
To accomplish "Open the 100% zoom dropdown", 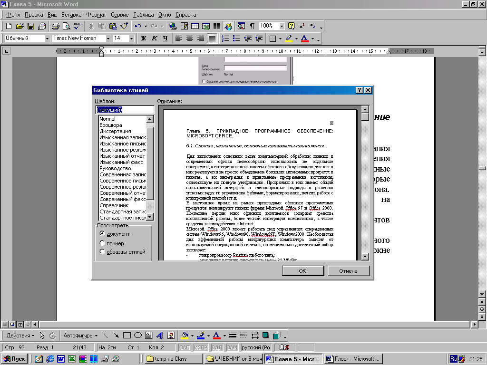I will click(282, 26).
